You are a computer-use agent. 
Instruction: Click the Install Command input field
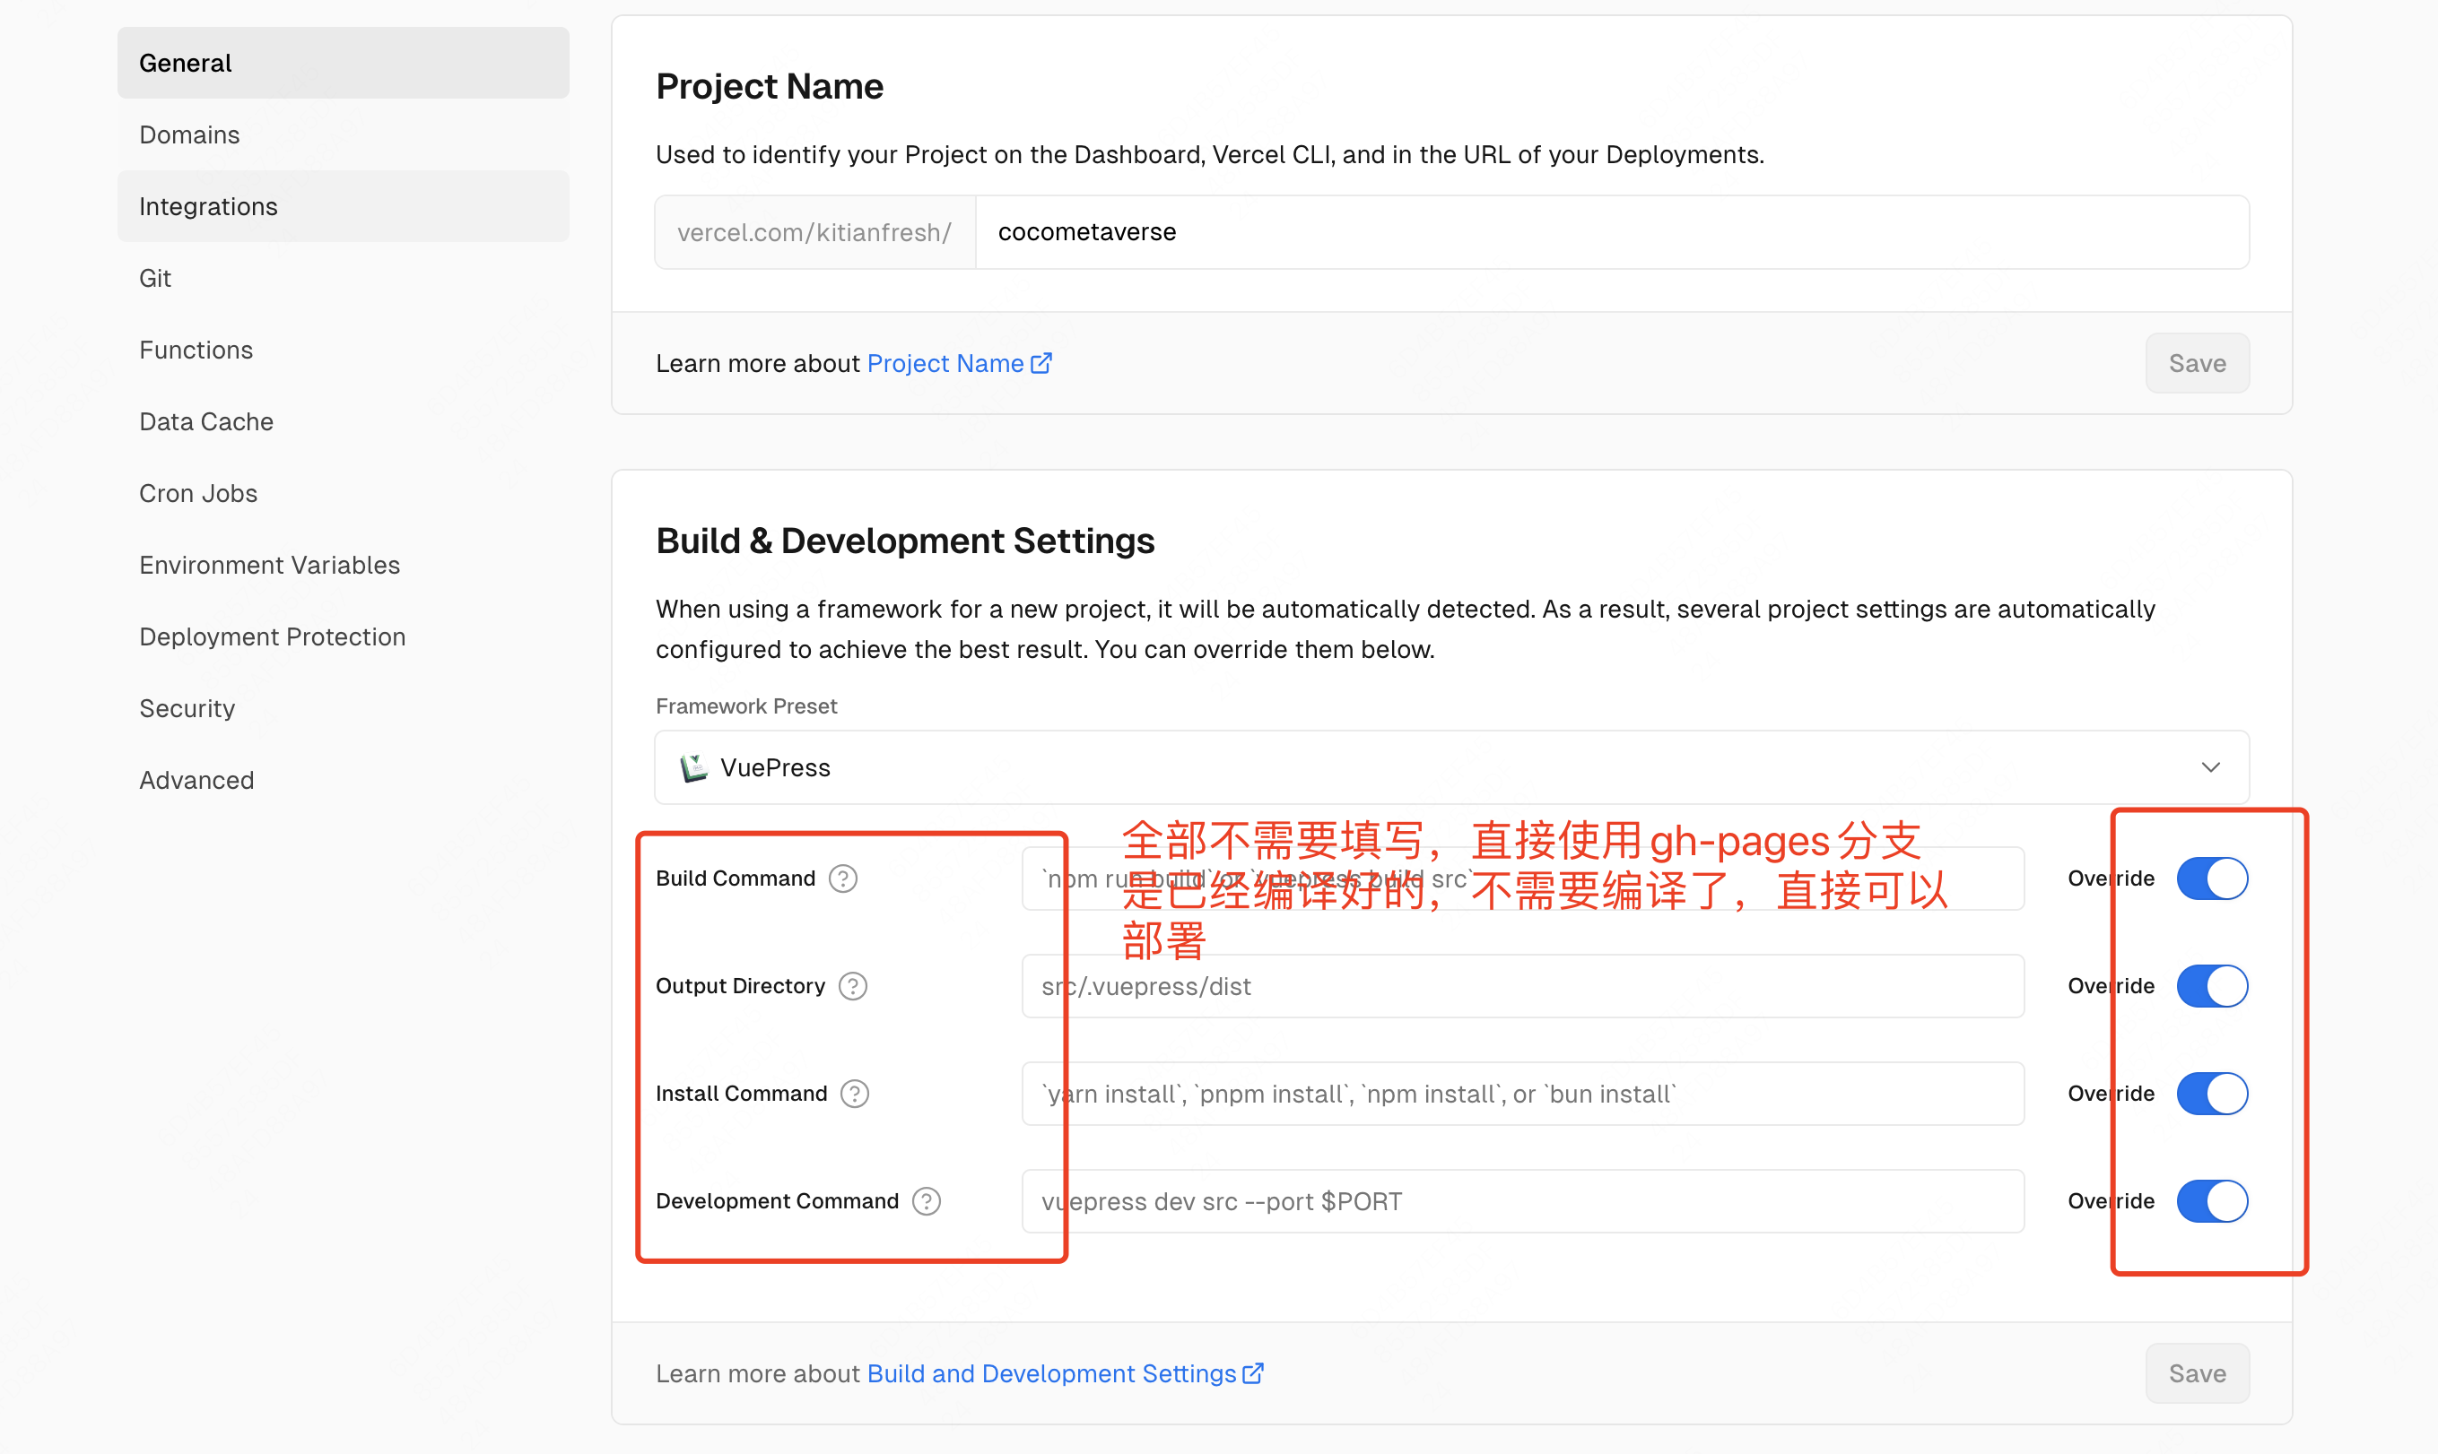1522,1095
